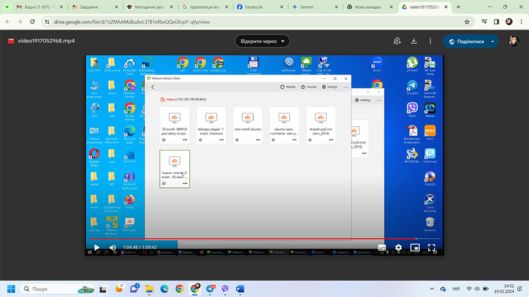Open video player settings gear
Image resolution: width=529 pixels, height=297 pixels.
click(x=399, y=248)
